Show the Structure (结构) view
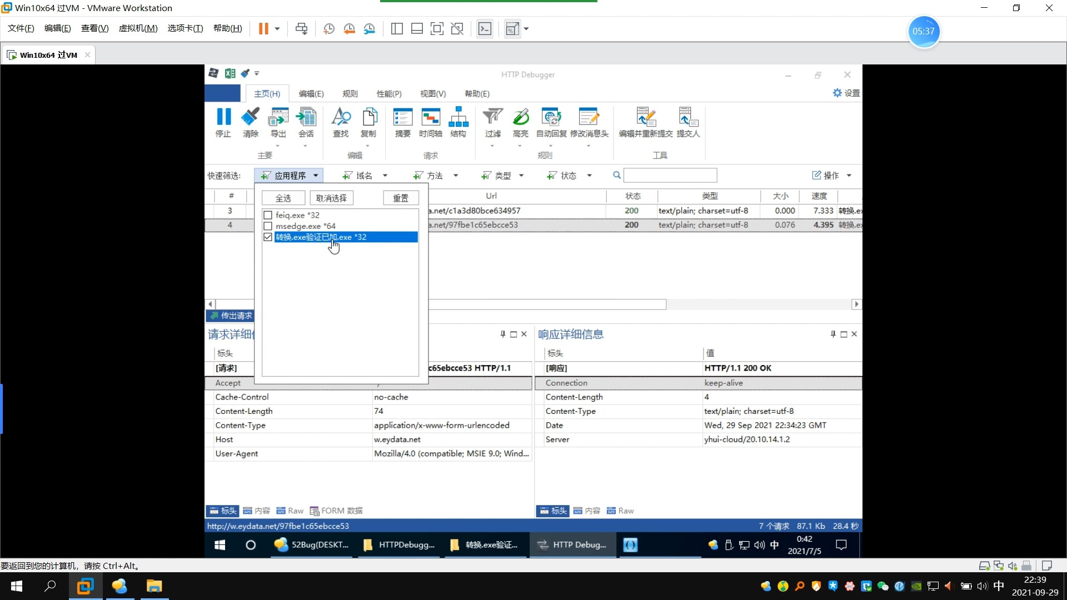This screenshot has width=1067, height=600. pos(458,122)
